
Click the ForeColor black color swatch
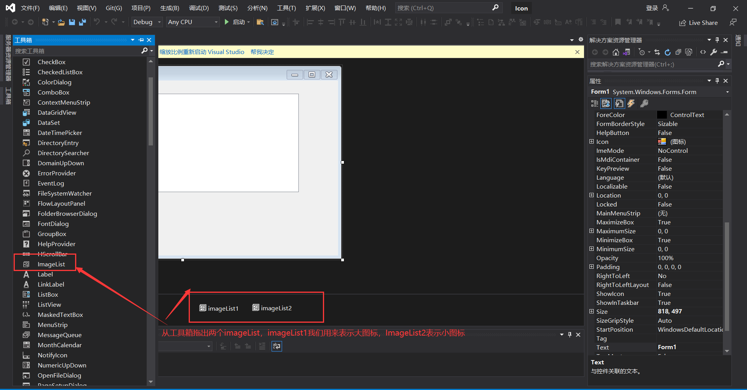coord(662,115)
